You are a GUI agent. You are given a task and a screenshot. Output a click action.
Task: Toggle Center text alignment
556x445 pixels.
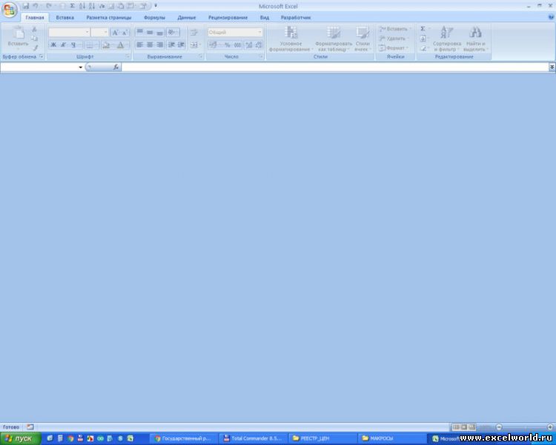click(x=150, y=44)
